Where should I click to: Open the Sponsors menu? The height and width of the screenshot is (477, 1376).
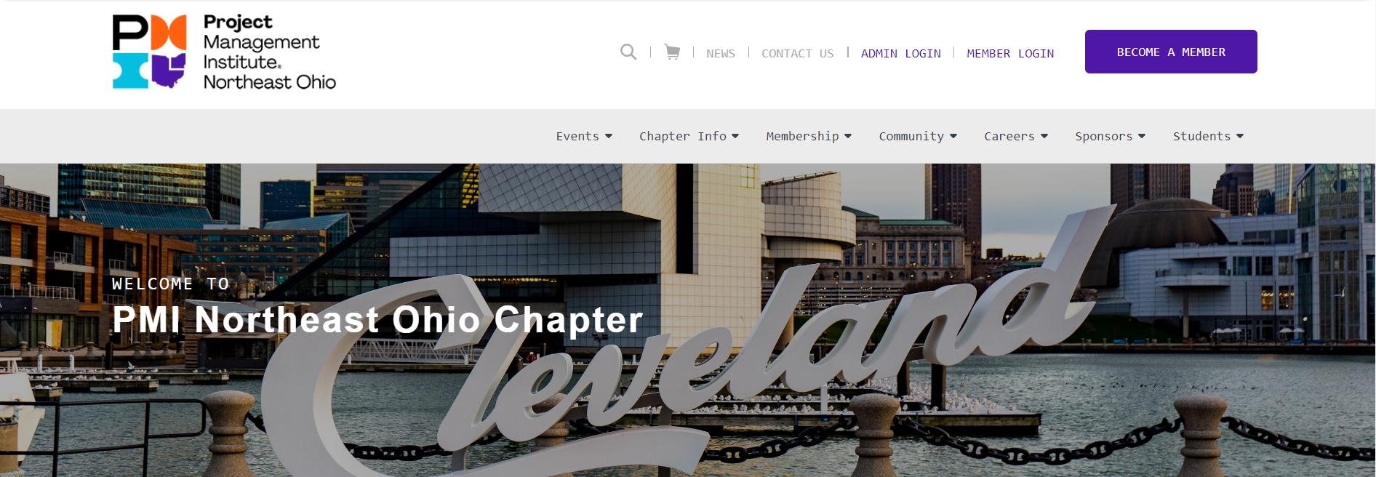tap(1103, 136)
